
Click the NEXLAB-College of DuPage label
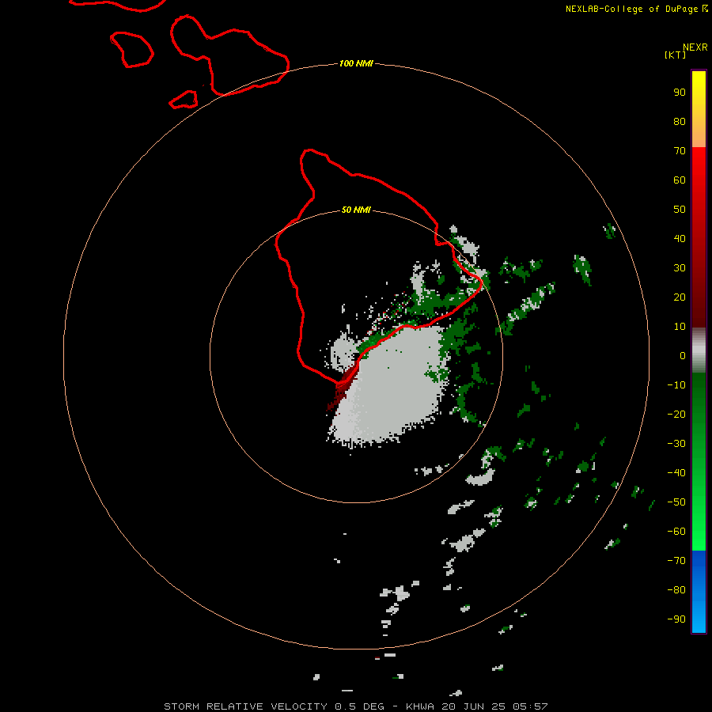pos(637,9)
